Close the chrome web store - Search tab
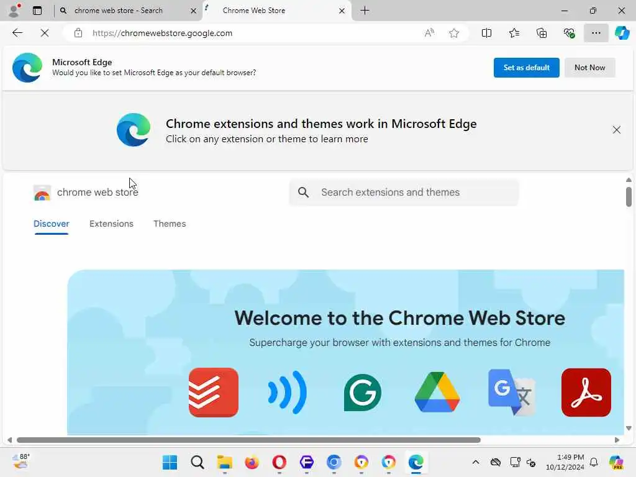 [x=194, y=11]
